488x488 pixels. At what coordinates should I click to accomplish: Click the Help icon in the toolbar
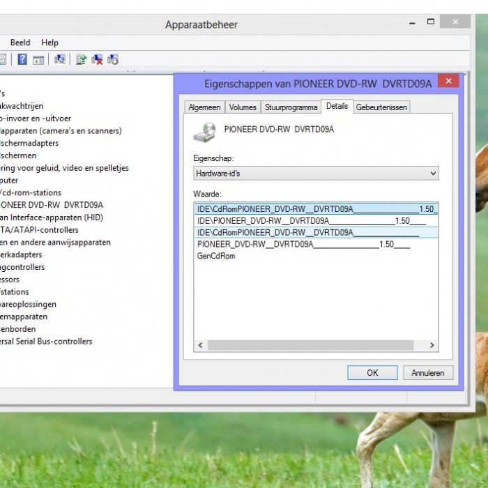click(x=22, y=59)
